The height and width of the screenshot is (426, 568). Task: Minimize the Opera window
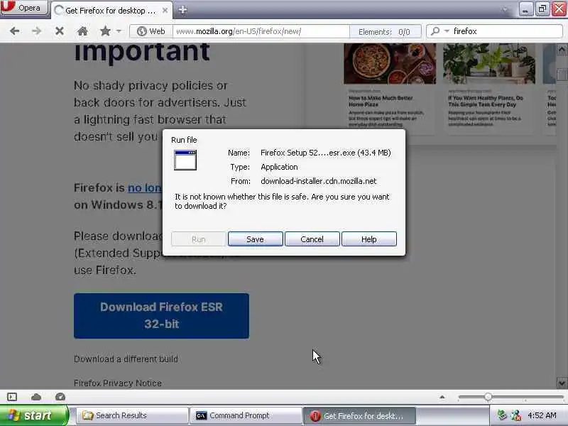pyautogui.click(x=525, y=9)
